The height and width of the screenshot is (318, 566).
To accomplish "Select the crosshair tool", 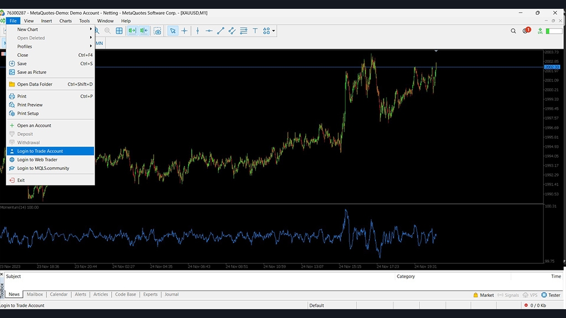I will (185, 31).
